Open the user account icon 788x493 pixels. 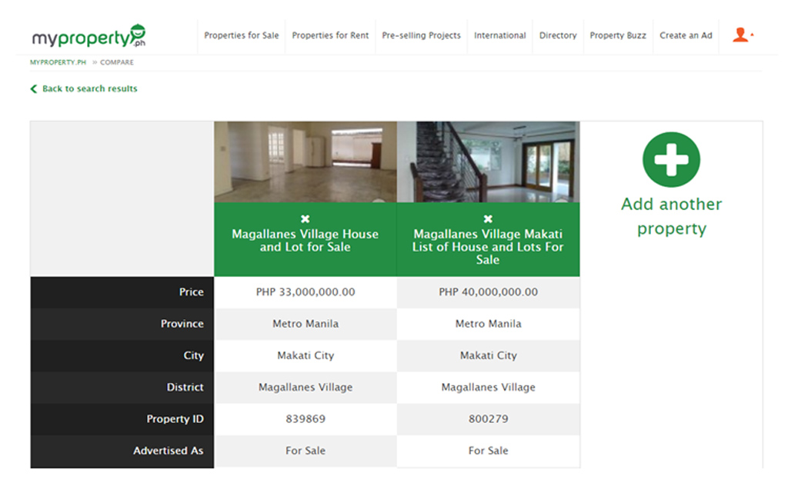[740, 35]
